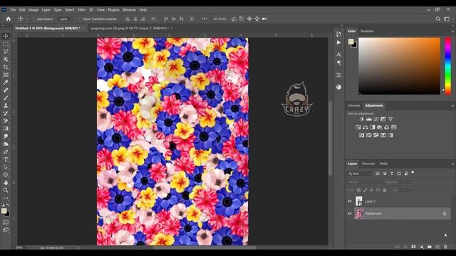Open the Adjustments panel flyout menu

coord(452,106)
